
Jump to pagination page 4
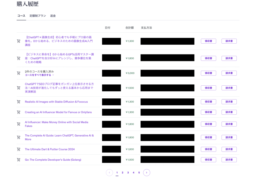pos(134,173)
